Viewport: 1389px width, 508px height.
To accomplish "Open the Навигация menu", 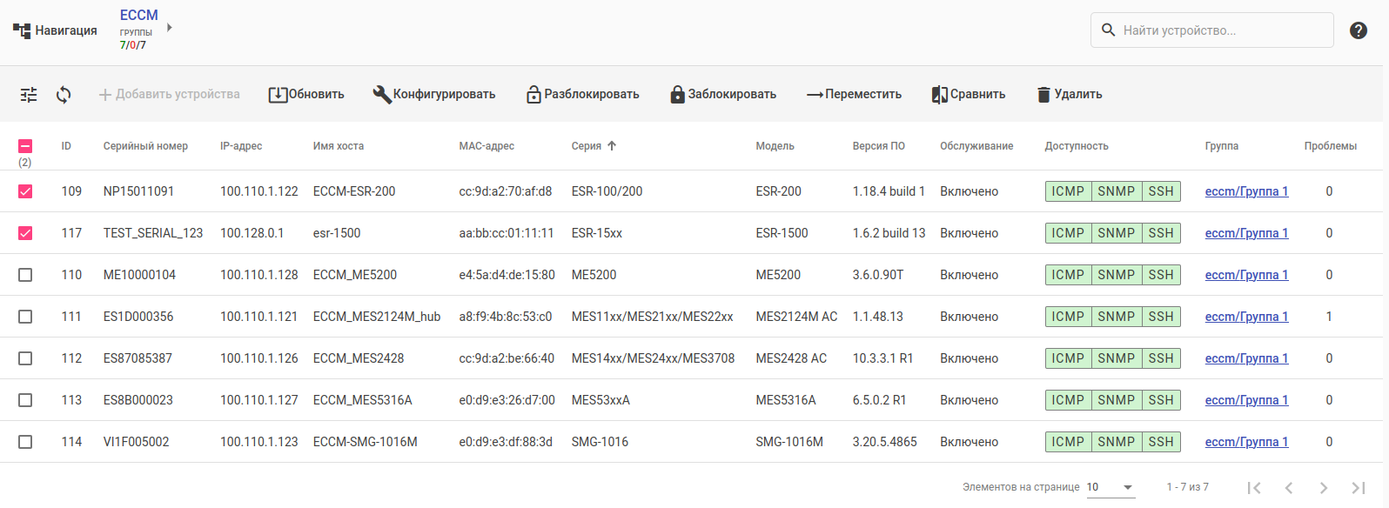I will pos(56,30).
